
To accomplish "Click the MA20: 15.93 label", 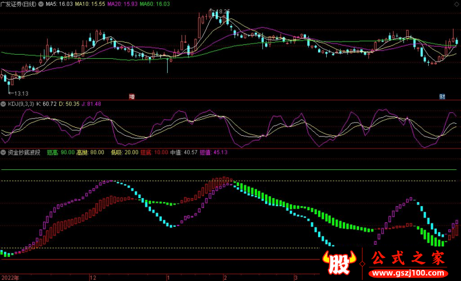I will (x=122, y=4).
